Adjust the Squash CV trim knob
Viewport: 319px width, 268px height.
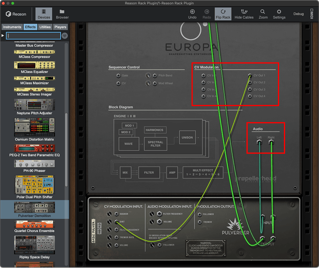109,214
